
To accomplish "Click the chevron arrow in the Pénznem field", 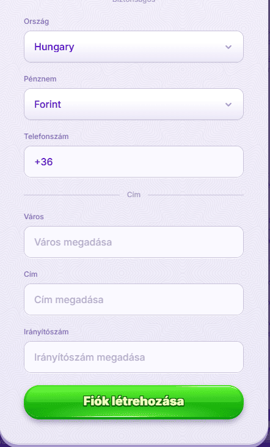I will [x=228, y=105].
